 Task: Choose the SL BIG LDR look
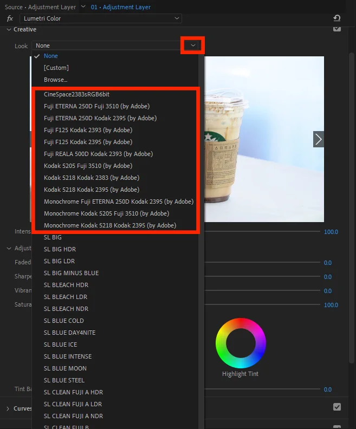tap(115, 261)
